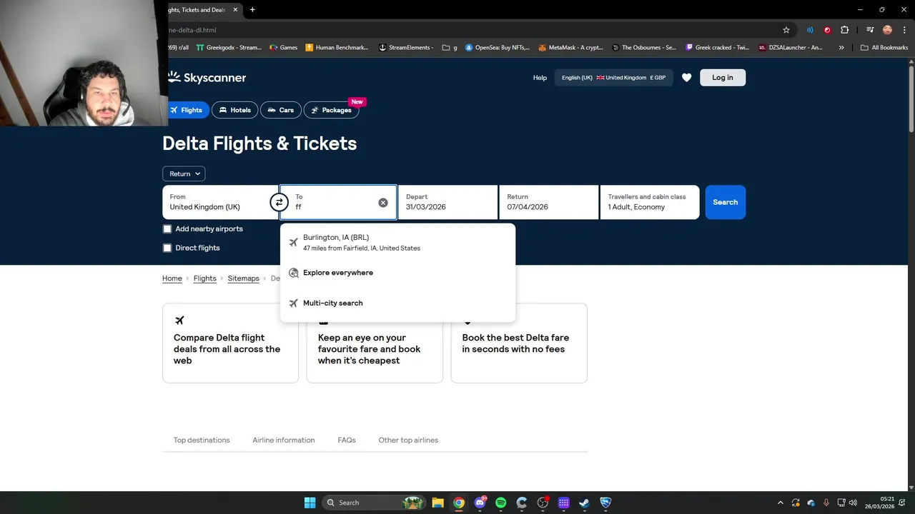
Task: Open Chrome profile avatar
Action: 887,30
